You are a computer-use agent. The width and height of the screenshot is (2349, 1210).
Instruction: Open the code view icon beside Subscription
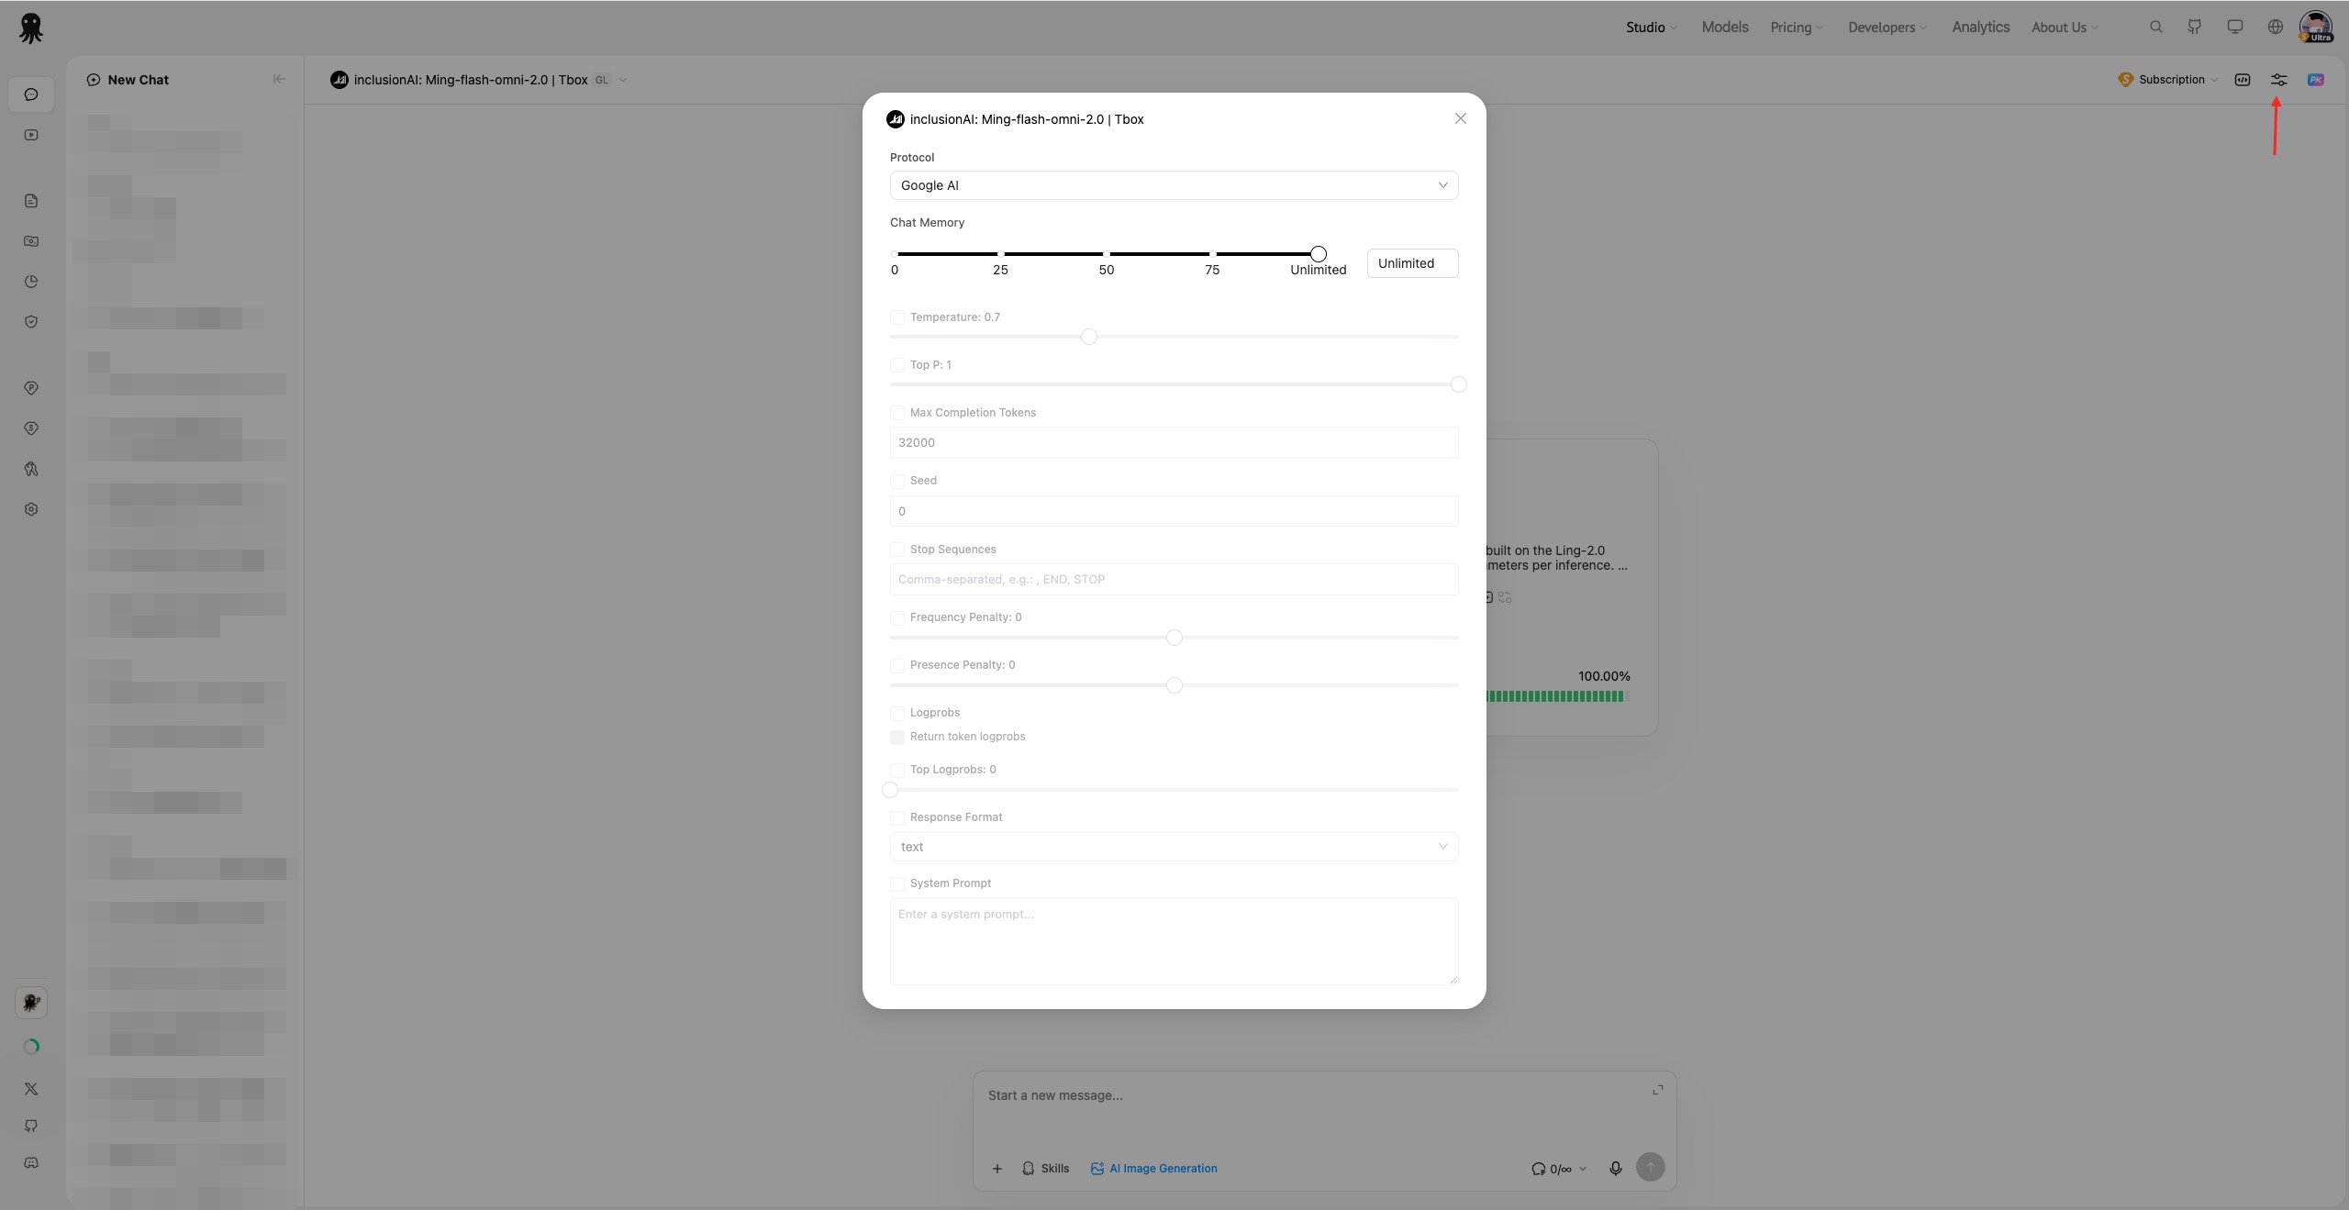pyautogui.click(x=2243, y=80)
